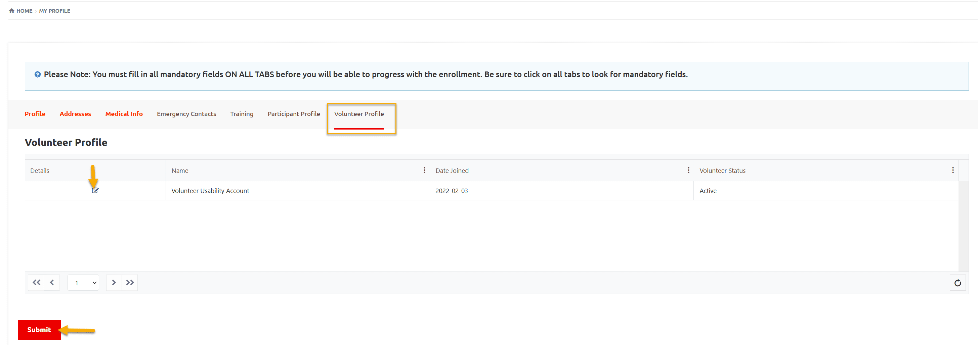Go to the next grid page
978x345 pixels.
pyautogui.click(x=114, y=283)
